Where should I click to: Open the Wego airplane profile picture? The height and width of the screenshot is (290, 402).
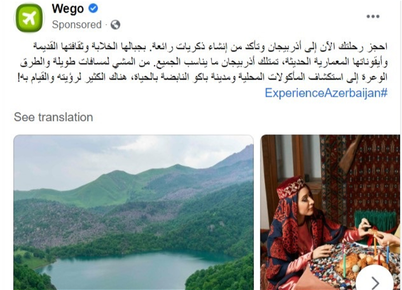pos(29,18)
